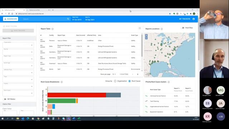Viewport: 229px width, 129px height.
Task: Click the 'Environmental' event type cell
Action: 136,69
